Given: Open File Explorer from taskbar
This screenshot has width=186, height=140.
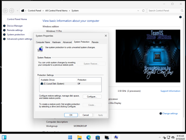Looking at the screenshot, I should coord(79,137).
